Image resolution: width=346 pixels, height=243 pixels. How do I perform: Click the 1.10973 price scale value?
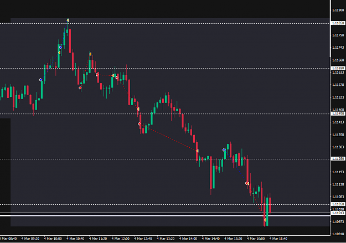[338, 221]
